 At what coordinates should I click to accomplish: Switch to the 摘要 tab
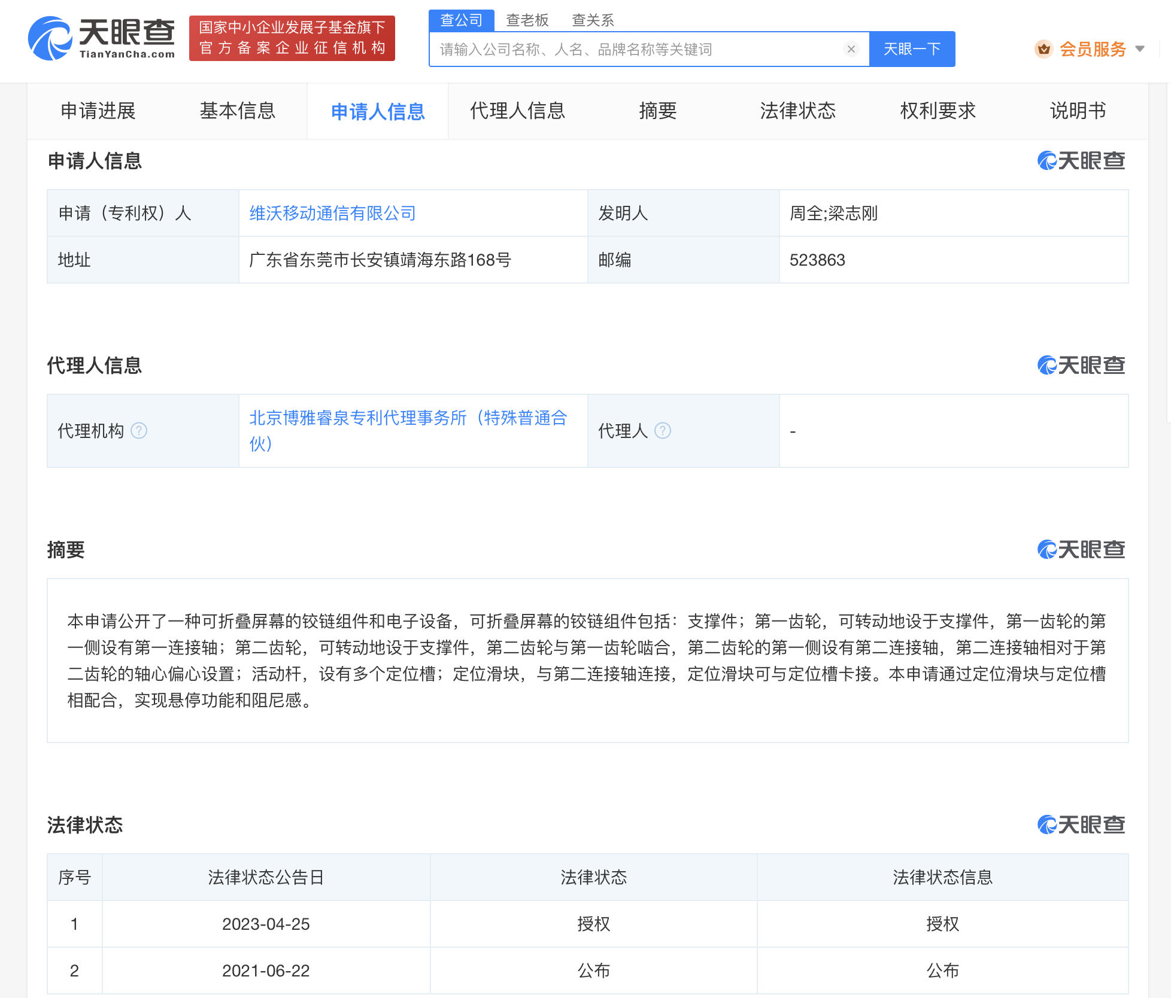[x=658, y=111]
